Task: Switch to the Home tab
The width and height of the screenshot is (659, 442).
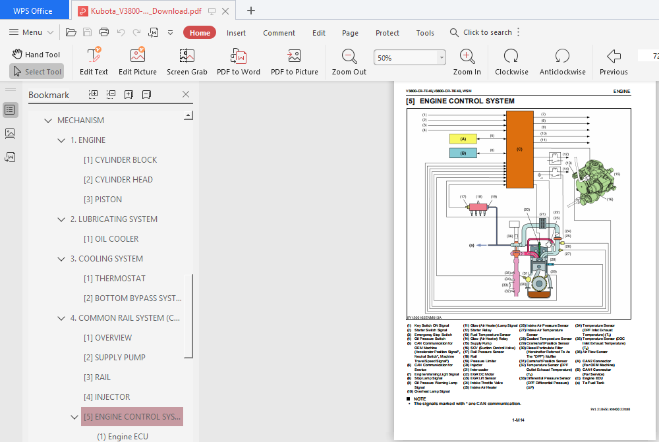Action: coord(200,33)
